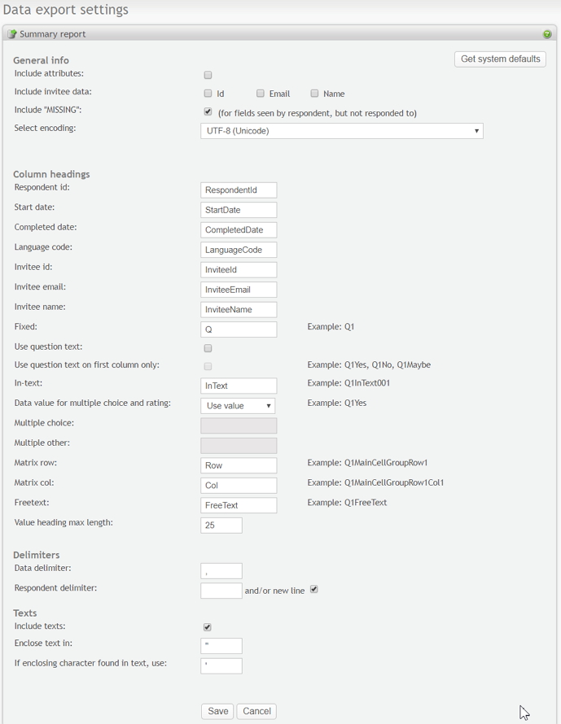The height and width of the screenshot is (724, 561).
Task: Click Get system defaults button
Action: coord(501,59)
